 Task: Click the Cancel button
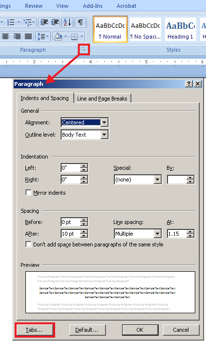[181, 330]
